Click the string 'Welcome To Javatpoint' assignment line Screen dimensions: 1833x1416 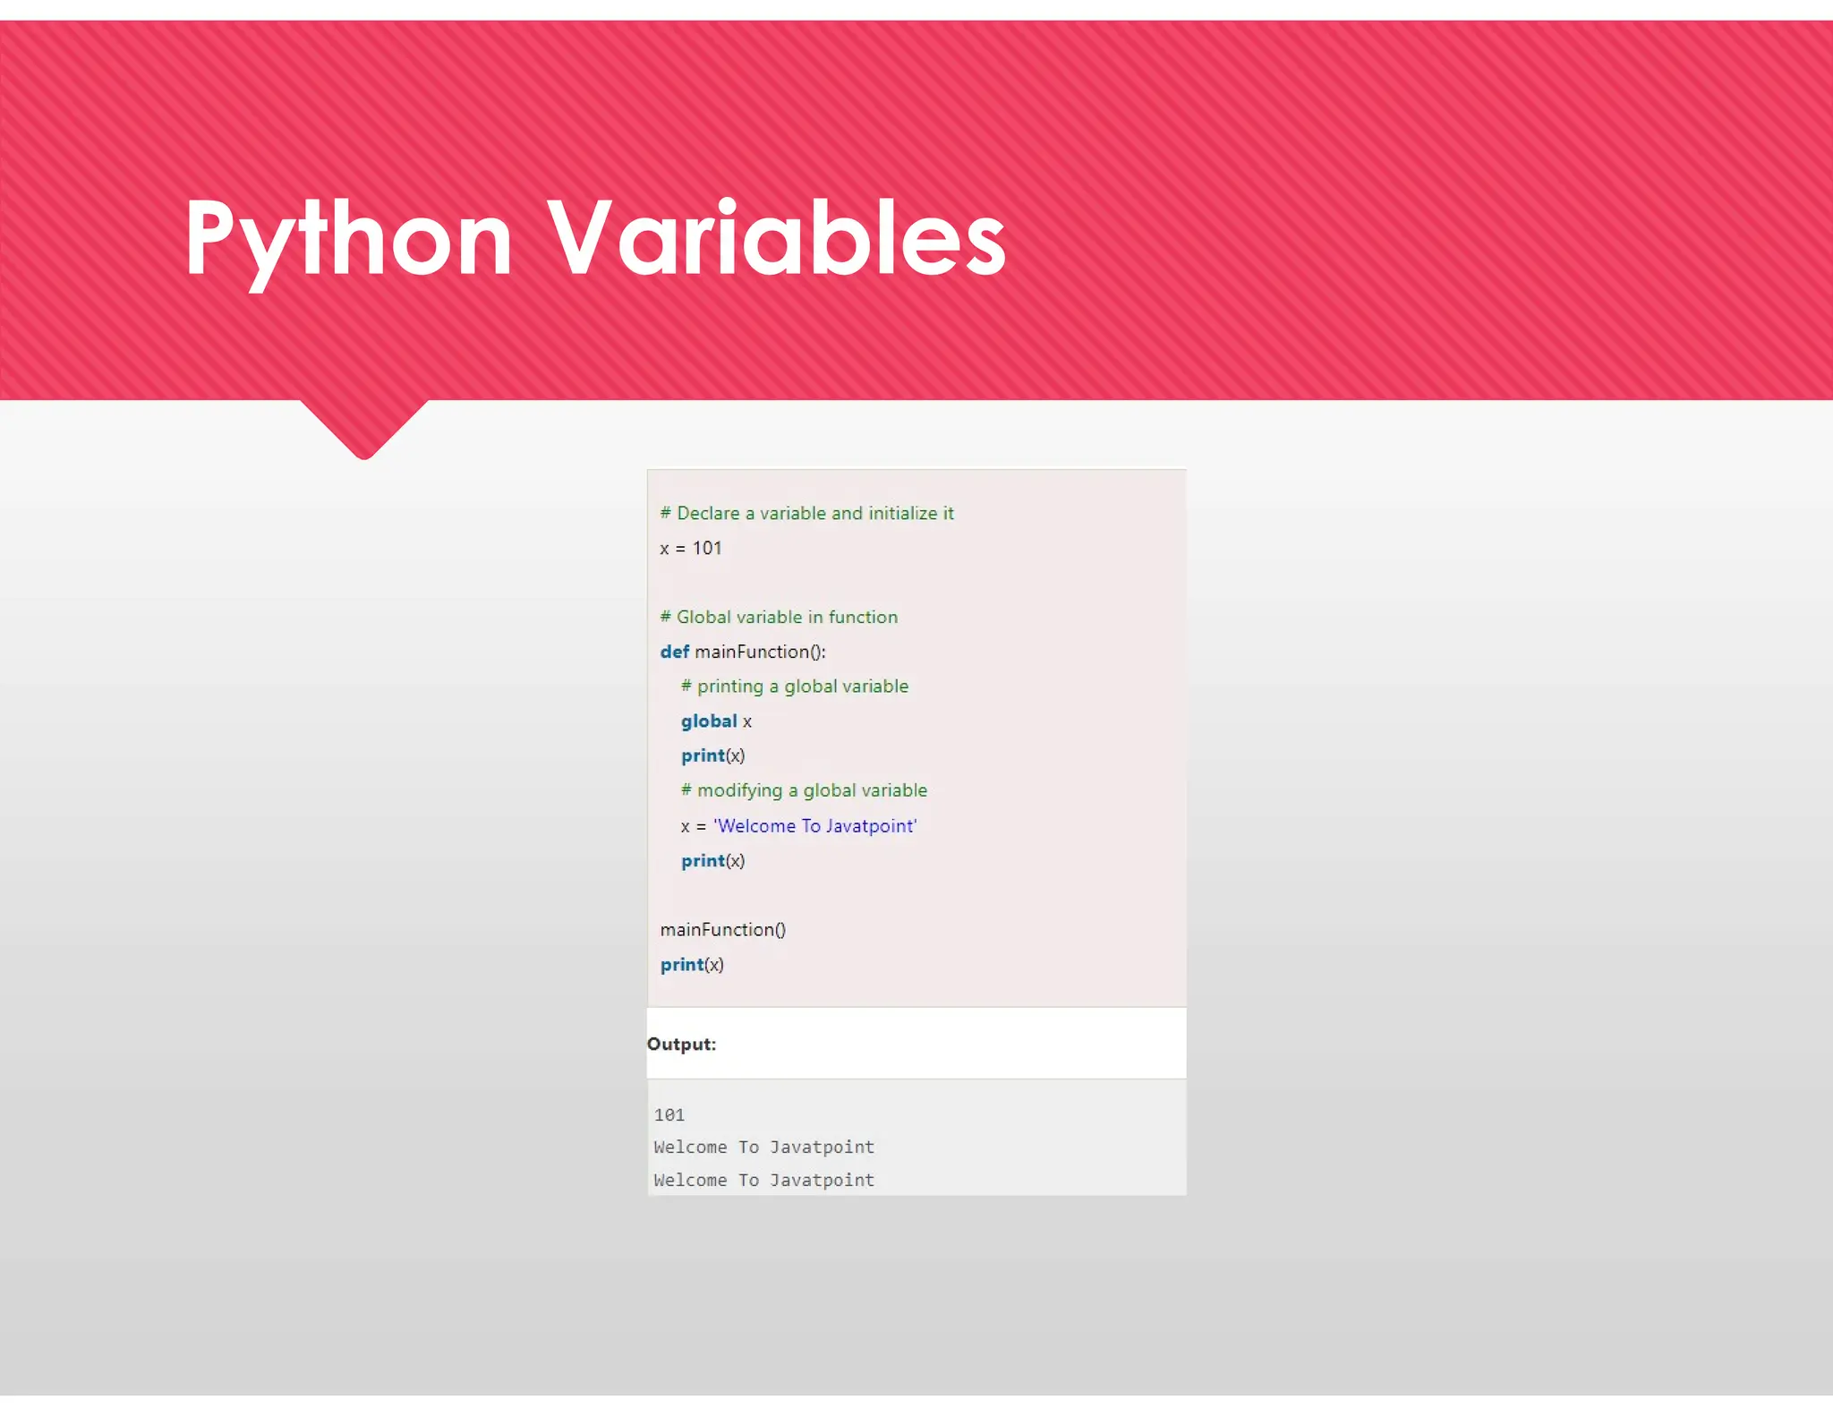(798, 826)
